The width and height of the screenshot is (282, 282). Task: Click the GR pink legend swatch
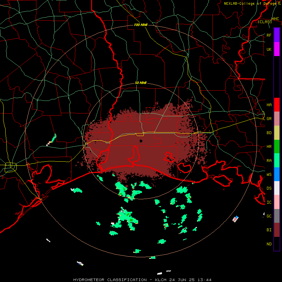(277, 119)
